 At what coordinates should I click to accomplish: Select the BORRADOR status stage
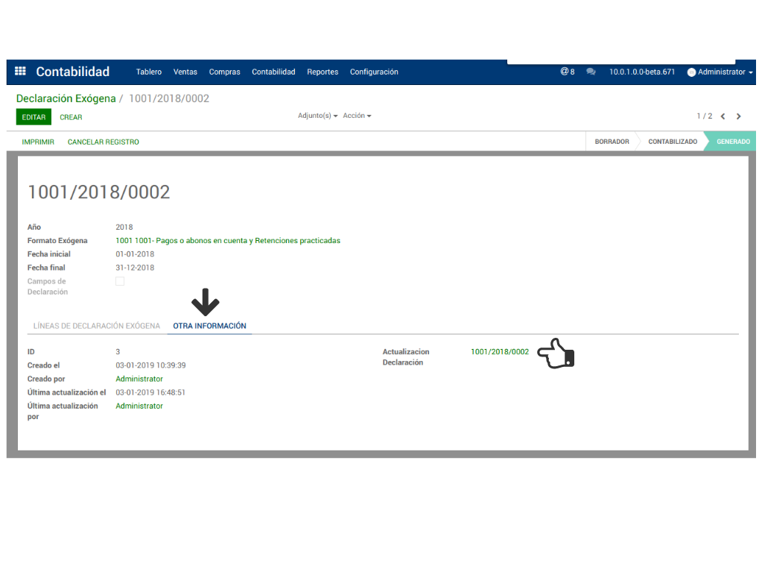pyautogui.click(x=612, y=142)
